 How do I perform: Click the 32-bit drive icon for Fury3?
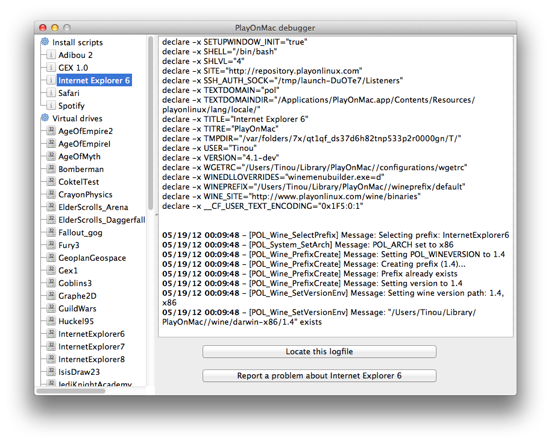[x=51, y=245]
